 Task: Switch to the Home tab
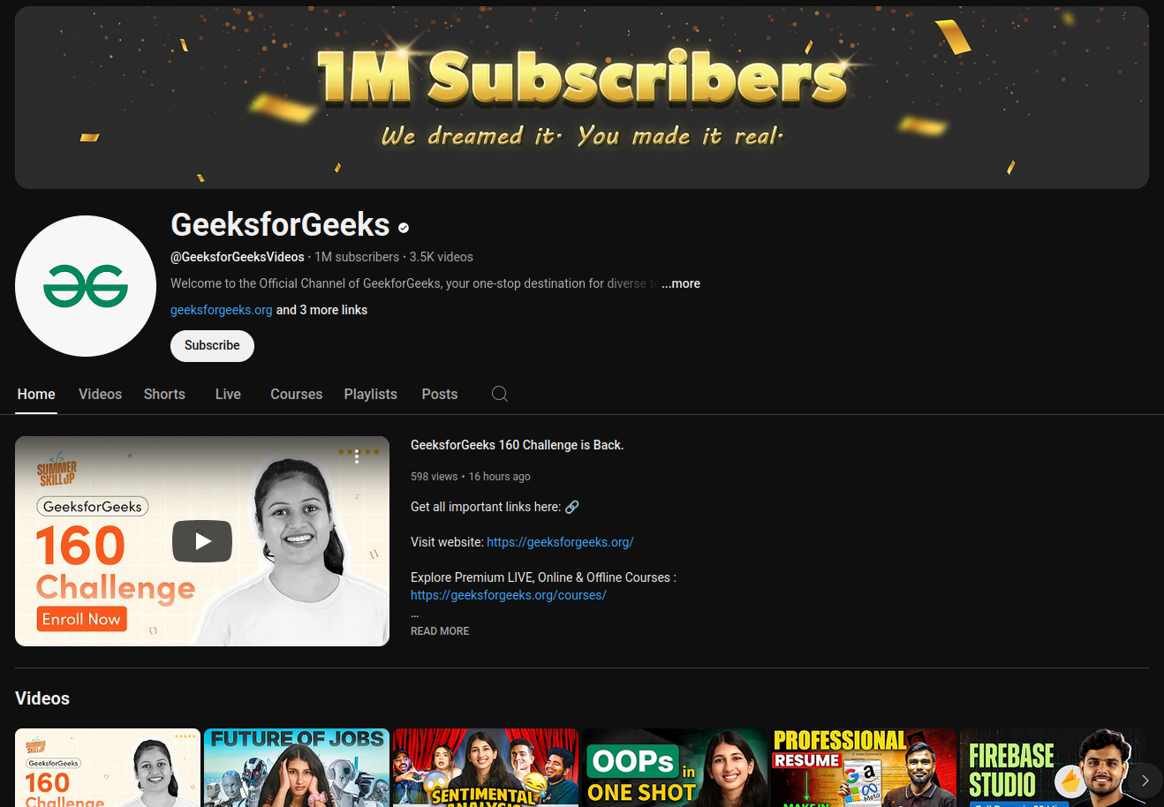click(x=36, y=394)
